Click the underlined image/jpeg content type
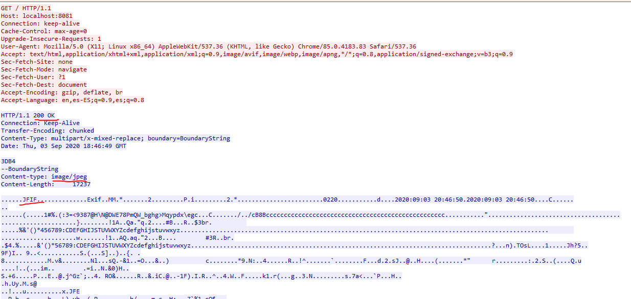Viewport: 631px width, 299px height. point(69,177)
